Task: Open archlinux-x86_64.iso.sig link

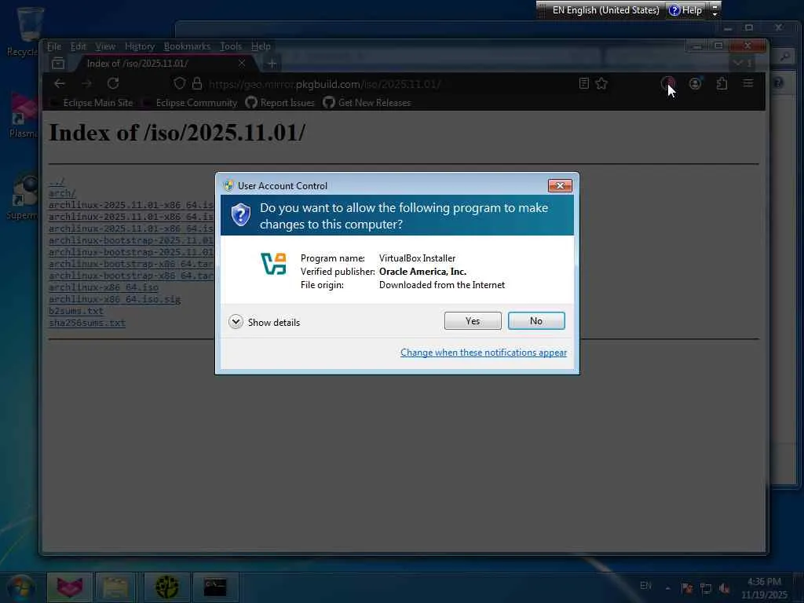Action: [115, 299]
